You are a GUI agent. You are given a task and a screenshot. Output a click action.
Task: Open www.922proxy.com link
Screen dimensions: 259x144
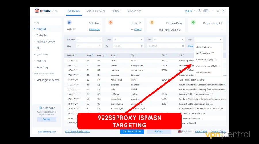pyautogui.click(x=47, y=132)
